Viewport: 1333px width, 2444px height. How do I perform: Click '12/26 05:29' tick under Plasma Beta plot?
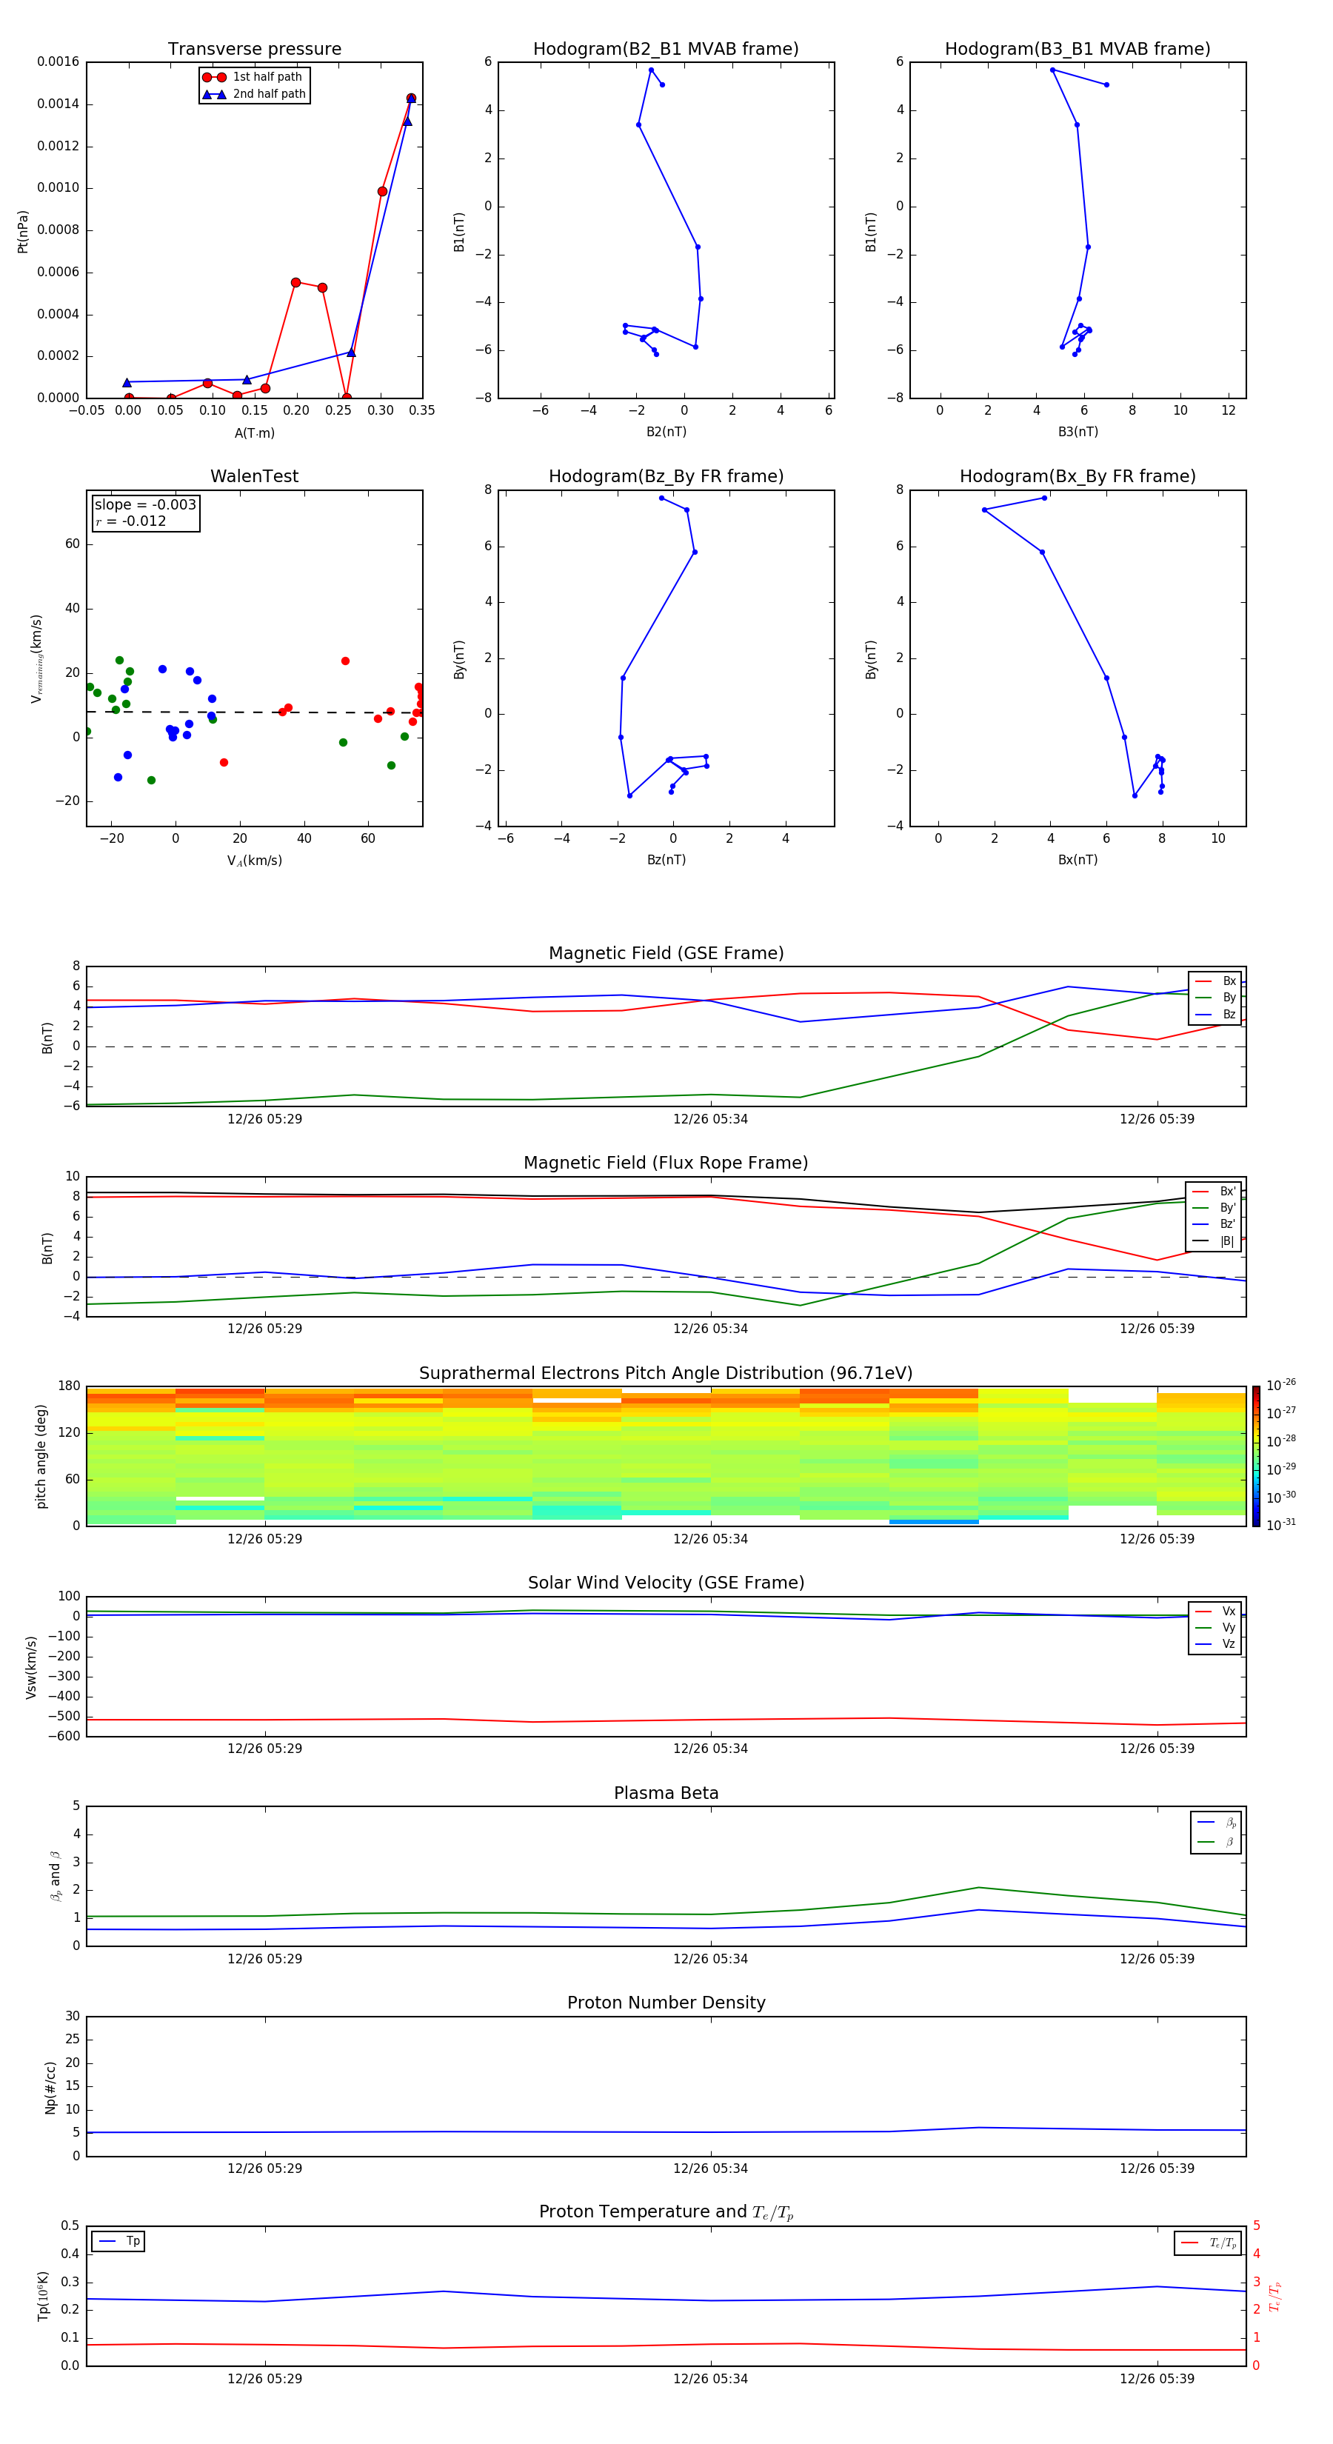point(264,1958)
